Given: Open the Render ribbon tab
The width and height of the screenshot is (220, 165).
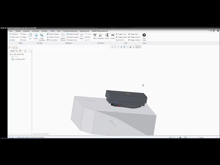Looking at the screenshot, I should coord(44,31).
